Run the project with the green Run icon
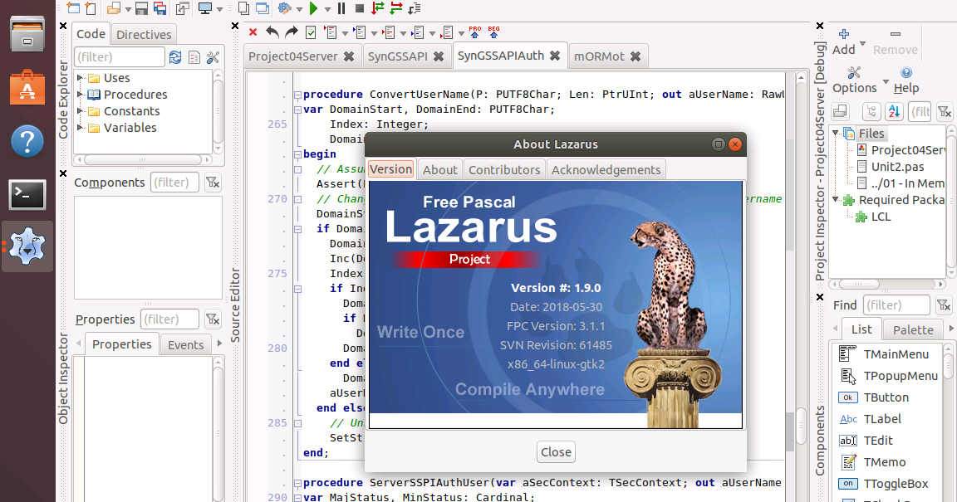The height and width of the screenshot is (502, 957). [314, 8]
